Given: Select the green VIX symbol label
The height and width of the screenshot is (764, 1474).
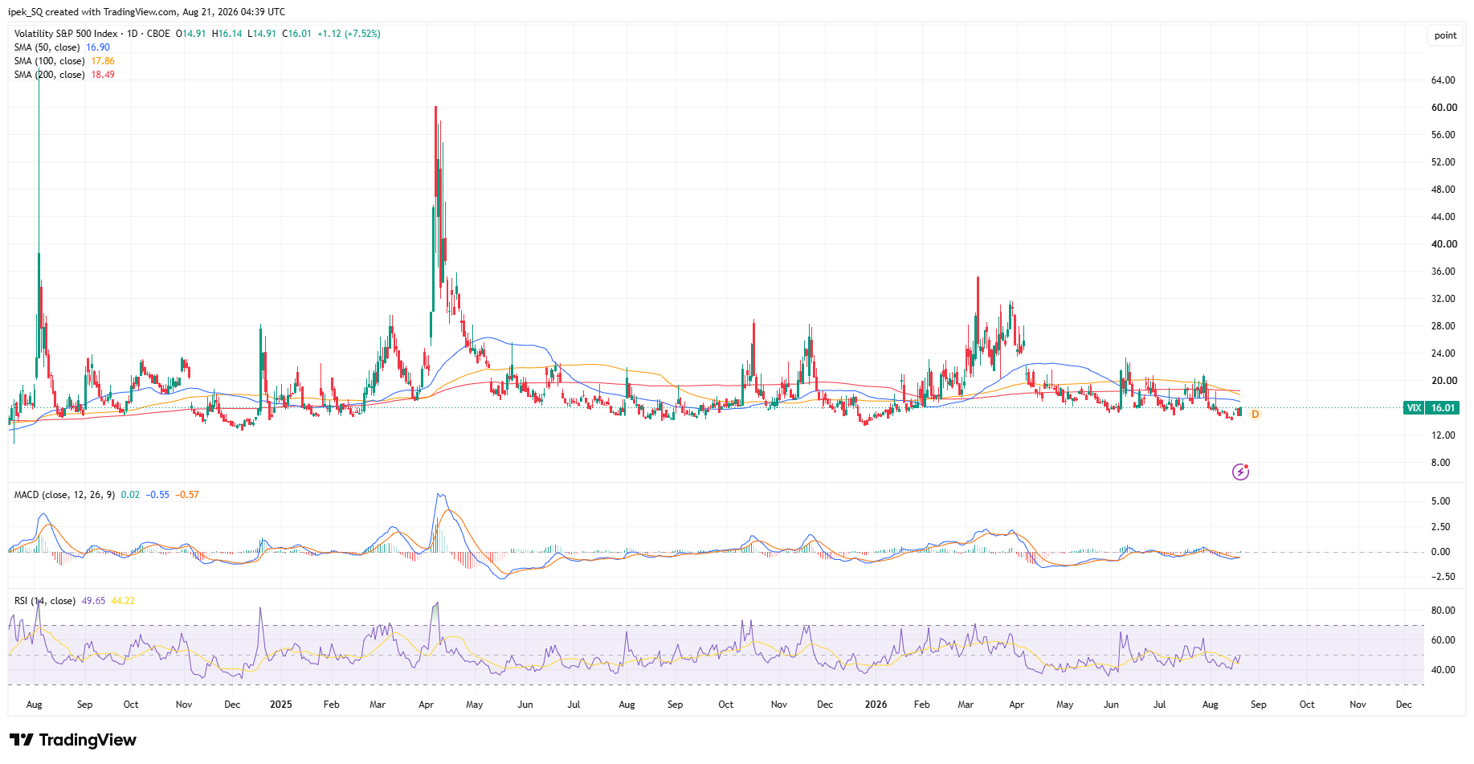Looking at the screenshot, I should pyautogui.click(x=1414, y=408).
